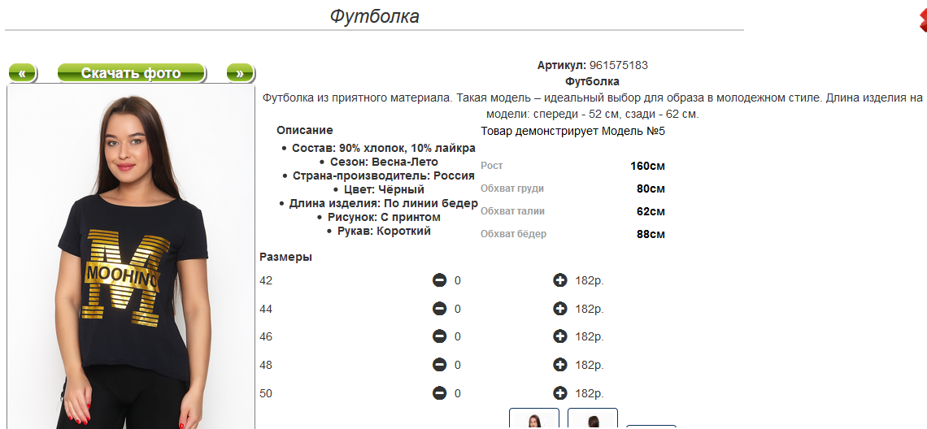Go to previous photo with « button
Image resolution: width=927 pixels, height=429 pixels.
click(23, 73)
